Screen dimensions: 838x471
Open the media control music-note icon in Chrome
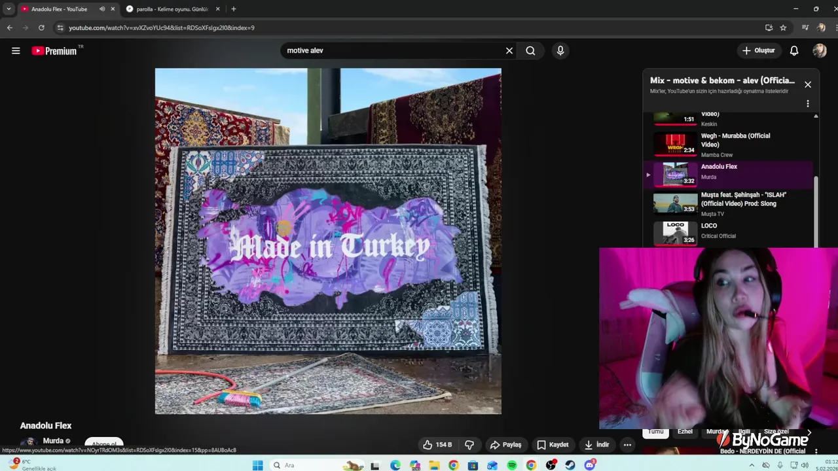point(805,27)
